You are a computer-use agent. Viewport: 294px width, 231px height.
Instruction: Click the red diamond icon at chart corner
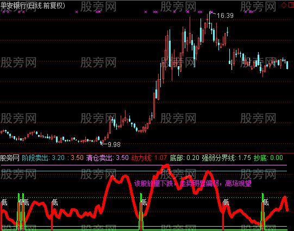(284, 5)
